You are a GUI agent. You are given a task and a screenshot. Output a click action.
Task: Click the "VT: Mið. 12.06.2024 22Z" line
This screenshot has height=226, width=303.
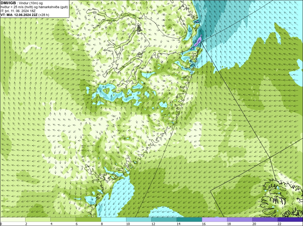(19, 15)
